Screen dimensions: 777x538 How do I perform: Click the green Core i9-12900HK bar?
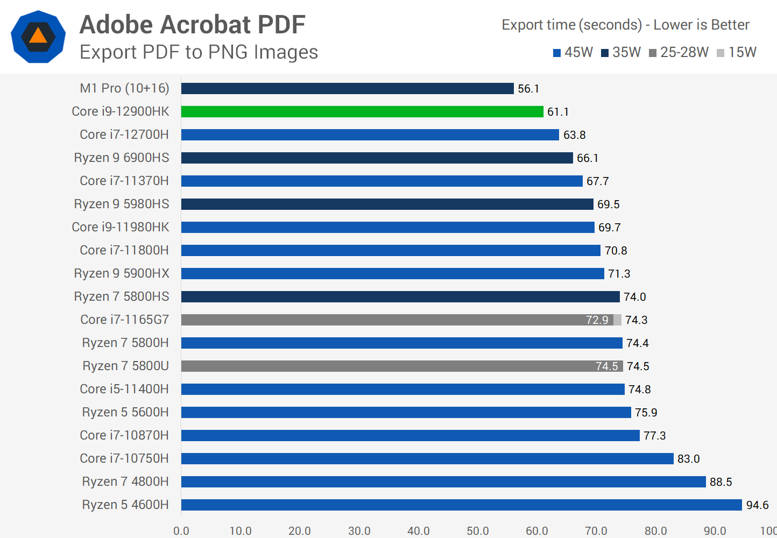point(362,111)
